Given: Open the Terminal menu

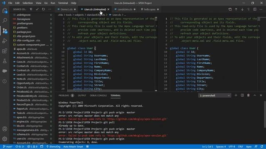Looking at the screenshot, I should [63, 3].
